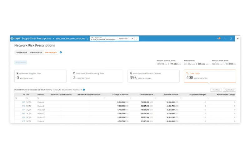The height and width of the screenshot is (158, 250).
Task: Click the 70,000,000 USD current revenue
Action: pos(147,102)
